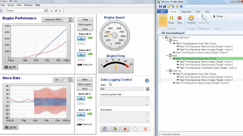Open the Window menu
Screen dimensions: 243x136
[x=28, y=5]
